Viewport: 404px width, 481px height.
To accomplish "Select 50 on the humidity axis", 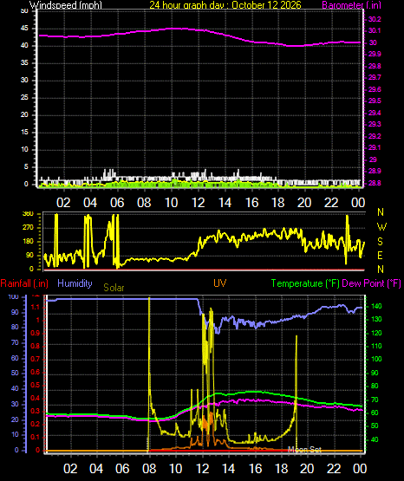I will [x=15, y=373].
